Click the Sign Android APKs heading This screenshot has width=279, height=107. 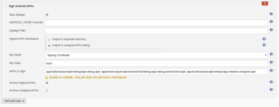pyautogui.click(x=21, y=6)
